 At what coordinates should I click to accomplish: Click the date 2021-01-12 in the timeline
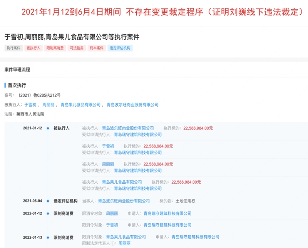point(33,128)
